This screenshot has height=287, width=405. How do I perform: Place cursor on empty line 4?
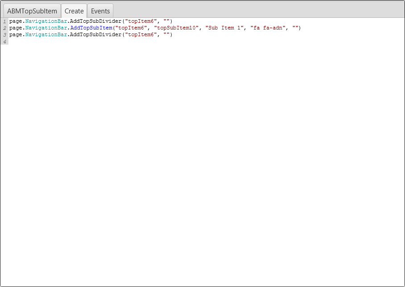[207, 42]
